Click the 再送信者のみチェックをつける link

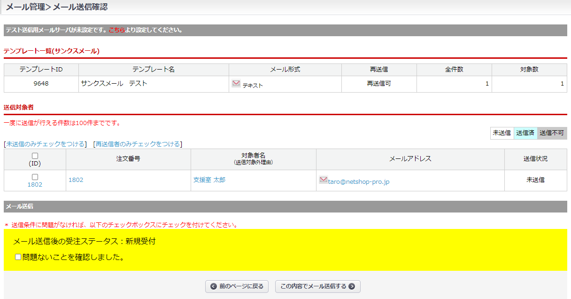(x=138, y=144)
